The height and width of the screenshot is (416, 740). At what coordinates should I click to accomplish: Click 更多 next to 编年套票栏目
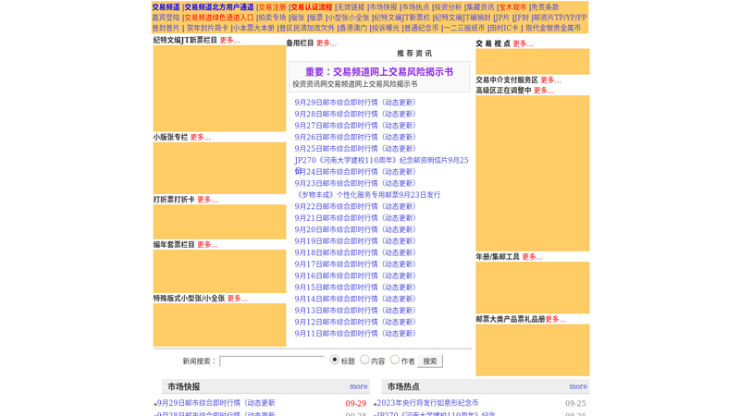207,244
